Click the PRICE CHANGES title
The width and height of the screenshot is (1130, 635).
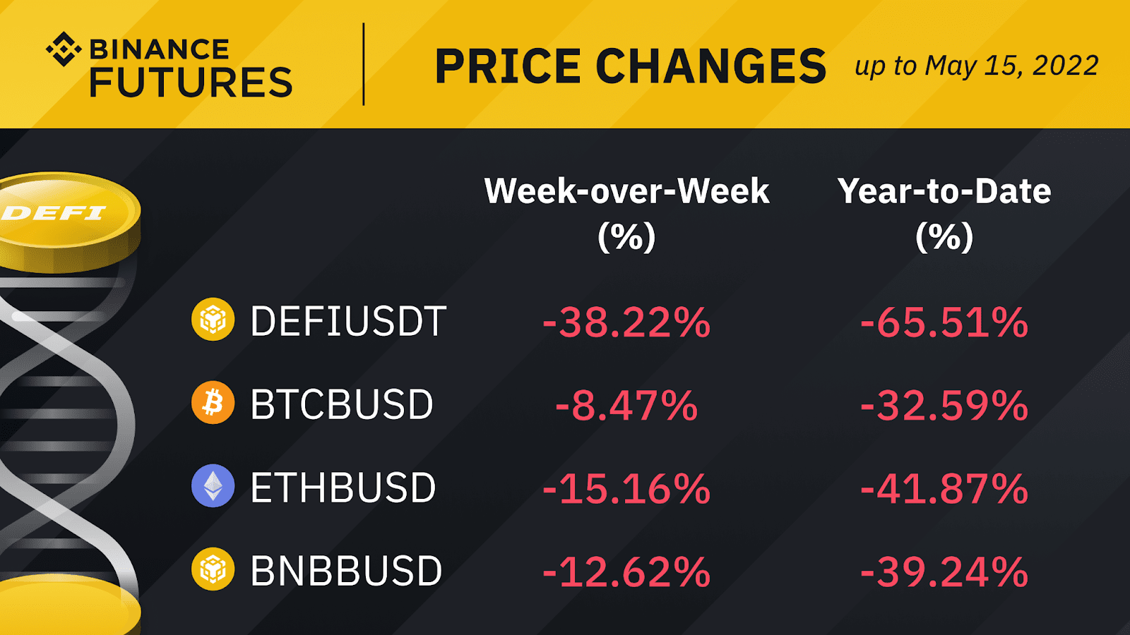point(630,66)
